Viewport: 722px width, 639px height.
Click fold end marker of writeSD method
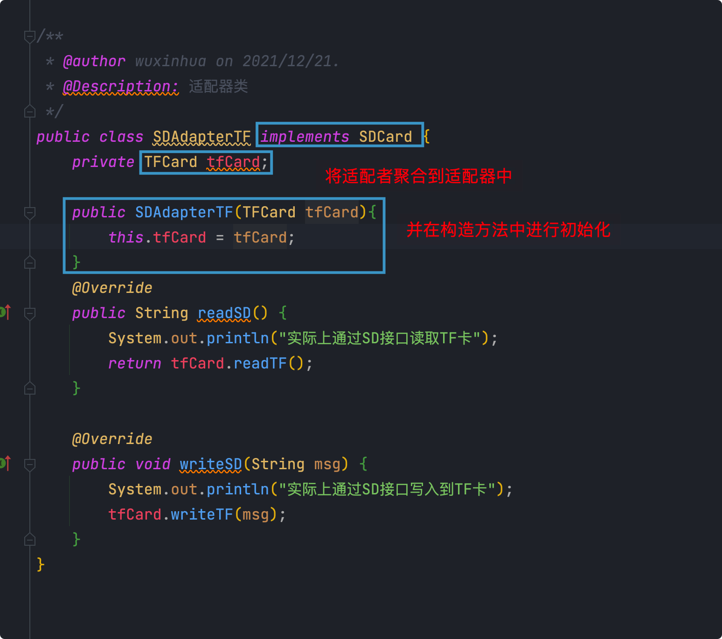pyautogui.click(x=30, y=540)
